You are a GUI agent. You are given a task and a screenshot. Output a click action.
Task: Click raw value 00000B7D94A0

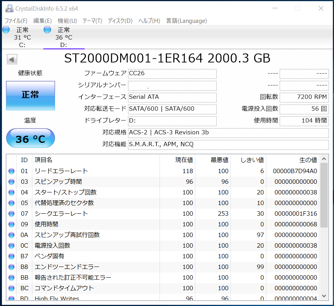pyautogui.click(x=295, y=171)
